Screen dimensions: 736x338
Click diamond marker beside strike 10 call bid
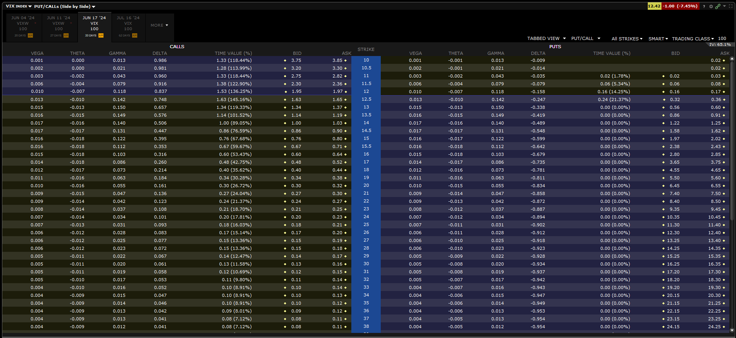[285, 61]
